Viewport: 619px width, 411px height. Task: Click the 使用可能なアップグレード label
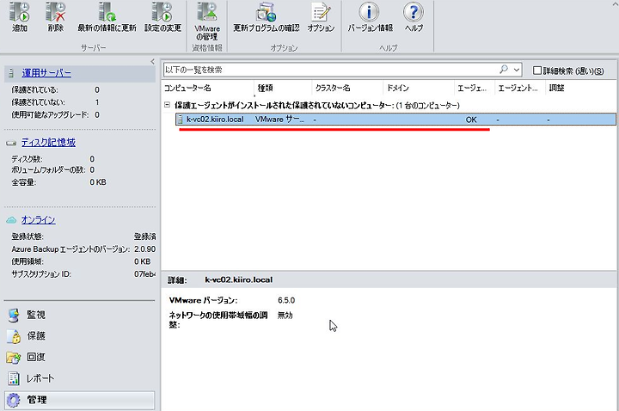coord(50,115)
